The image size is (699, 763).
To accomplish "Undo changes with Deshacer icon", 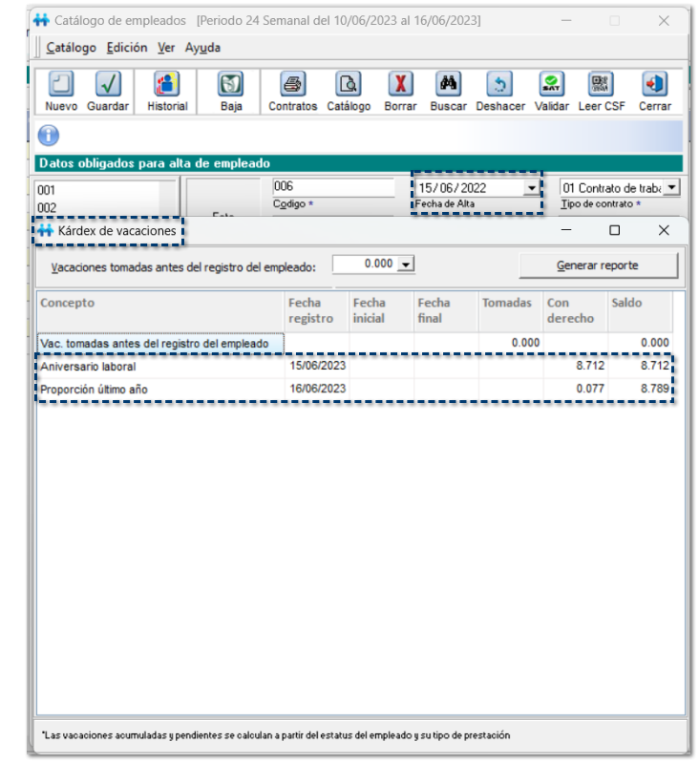I will click(500, 84).
